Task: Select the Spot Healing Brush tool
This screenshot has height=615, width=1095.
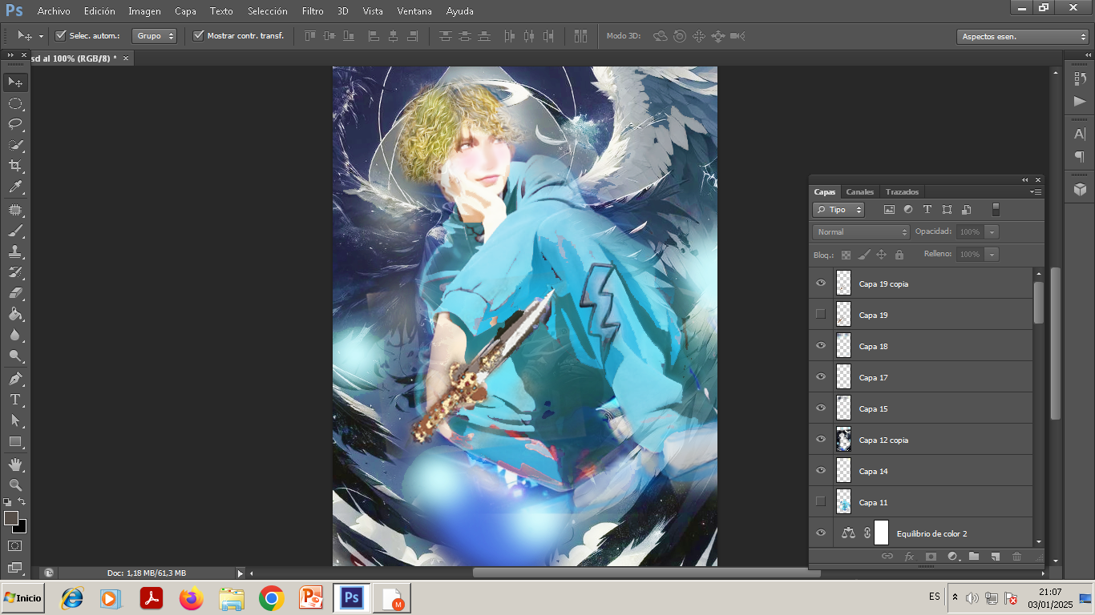Action: click(15, 210)
